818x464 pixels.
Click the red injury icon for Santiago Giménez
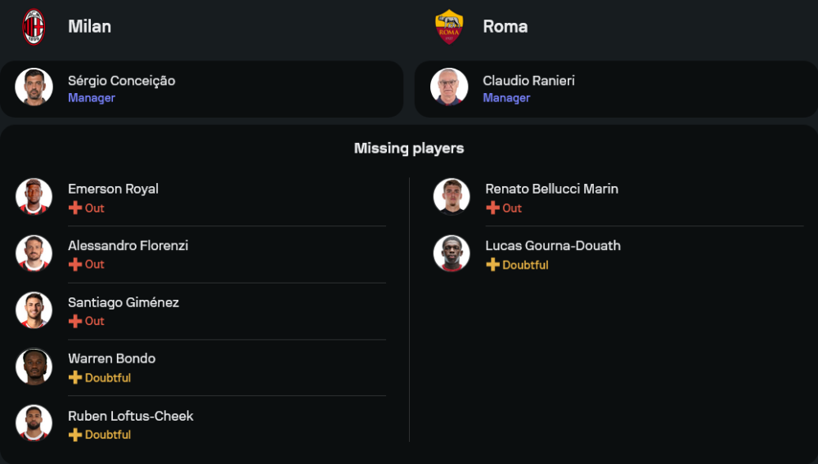[x=75, y=321]
